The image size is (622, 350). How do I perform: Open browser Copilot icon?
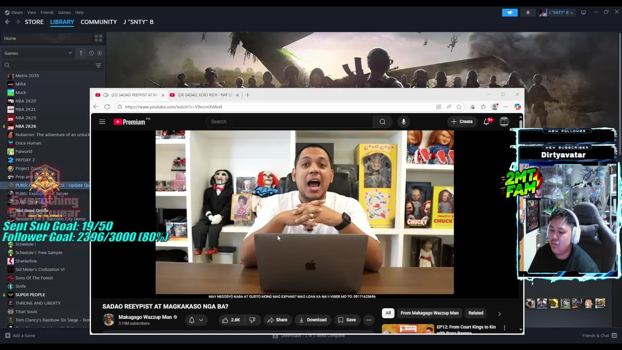click(x=518, y=107)
